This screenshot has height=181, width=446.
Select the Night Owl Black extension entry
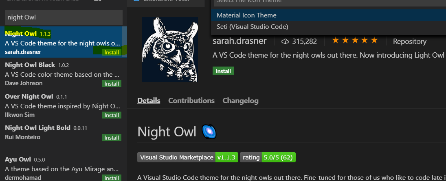(x=64, y=73)
